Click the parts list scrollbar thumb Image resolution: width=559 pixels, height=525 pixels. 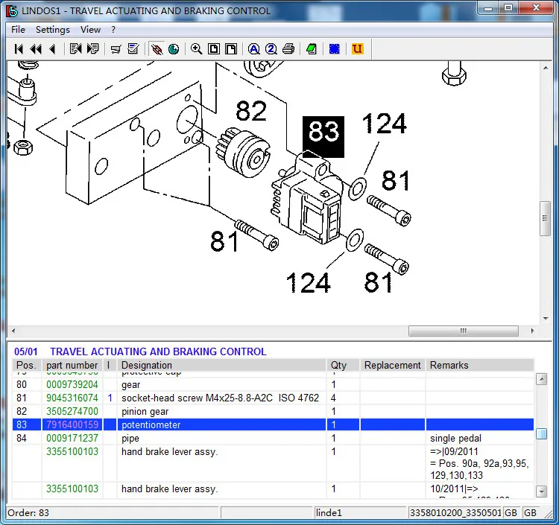[542, 433]
